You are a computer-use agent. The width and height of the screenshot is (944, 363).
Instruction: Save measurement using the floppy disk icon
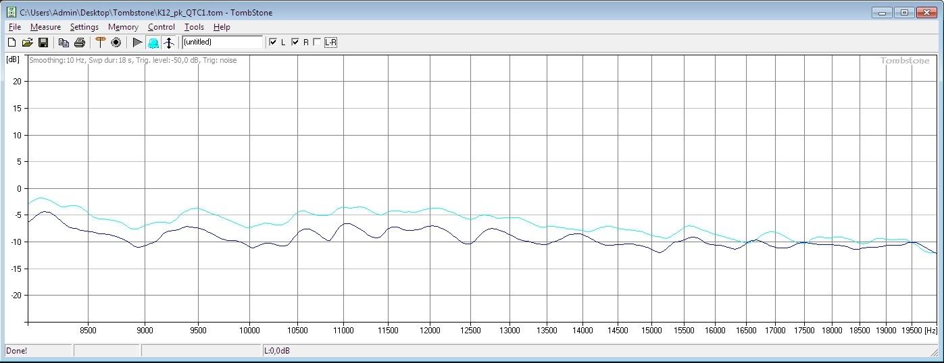point(43,43)
